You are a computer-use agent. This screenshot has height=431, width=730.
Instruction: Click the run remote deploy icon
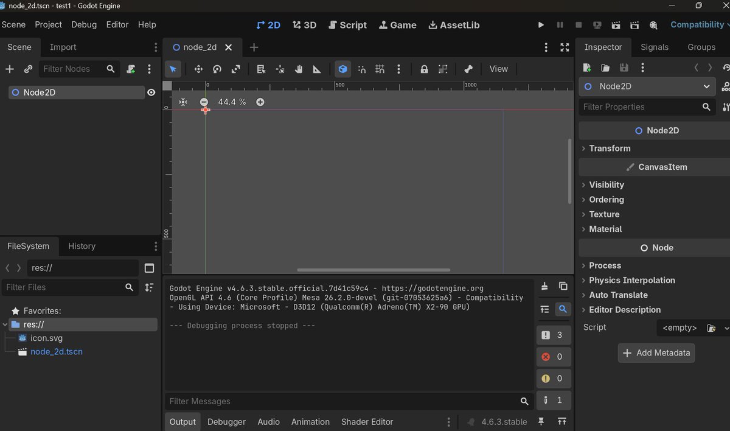[x=597, y=25]
